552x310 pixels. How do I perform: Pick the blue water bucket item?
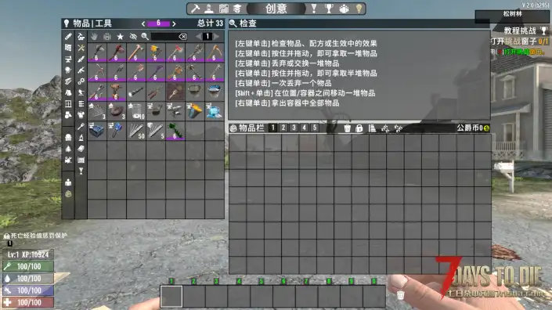[x=215, y=92]
